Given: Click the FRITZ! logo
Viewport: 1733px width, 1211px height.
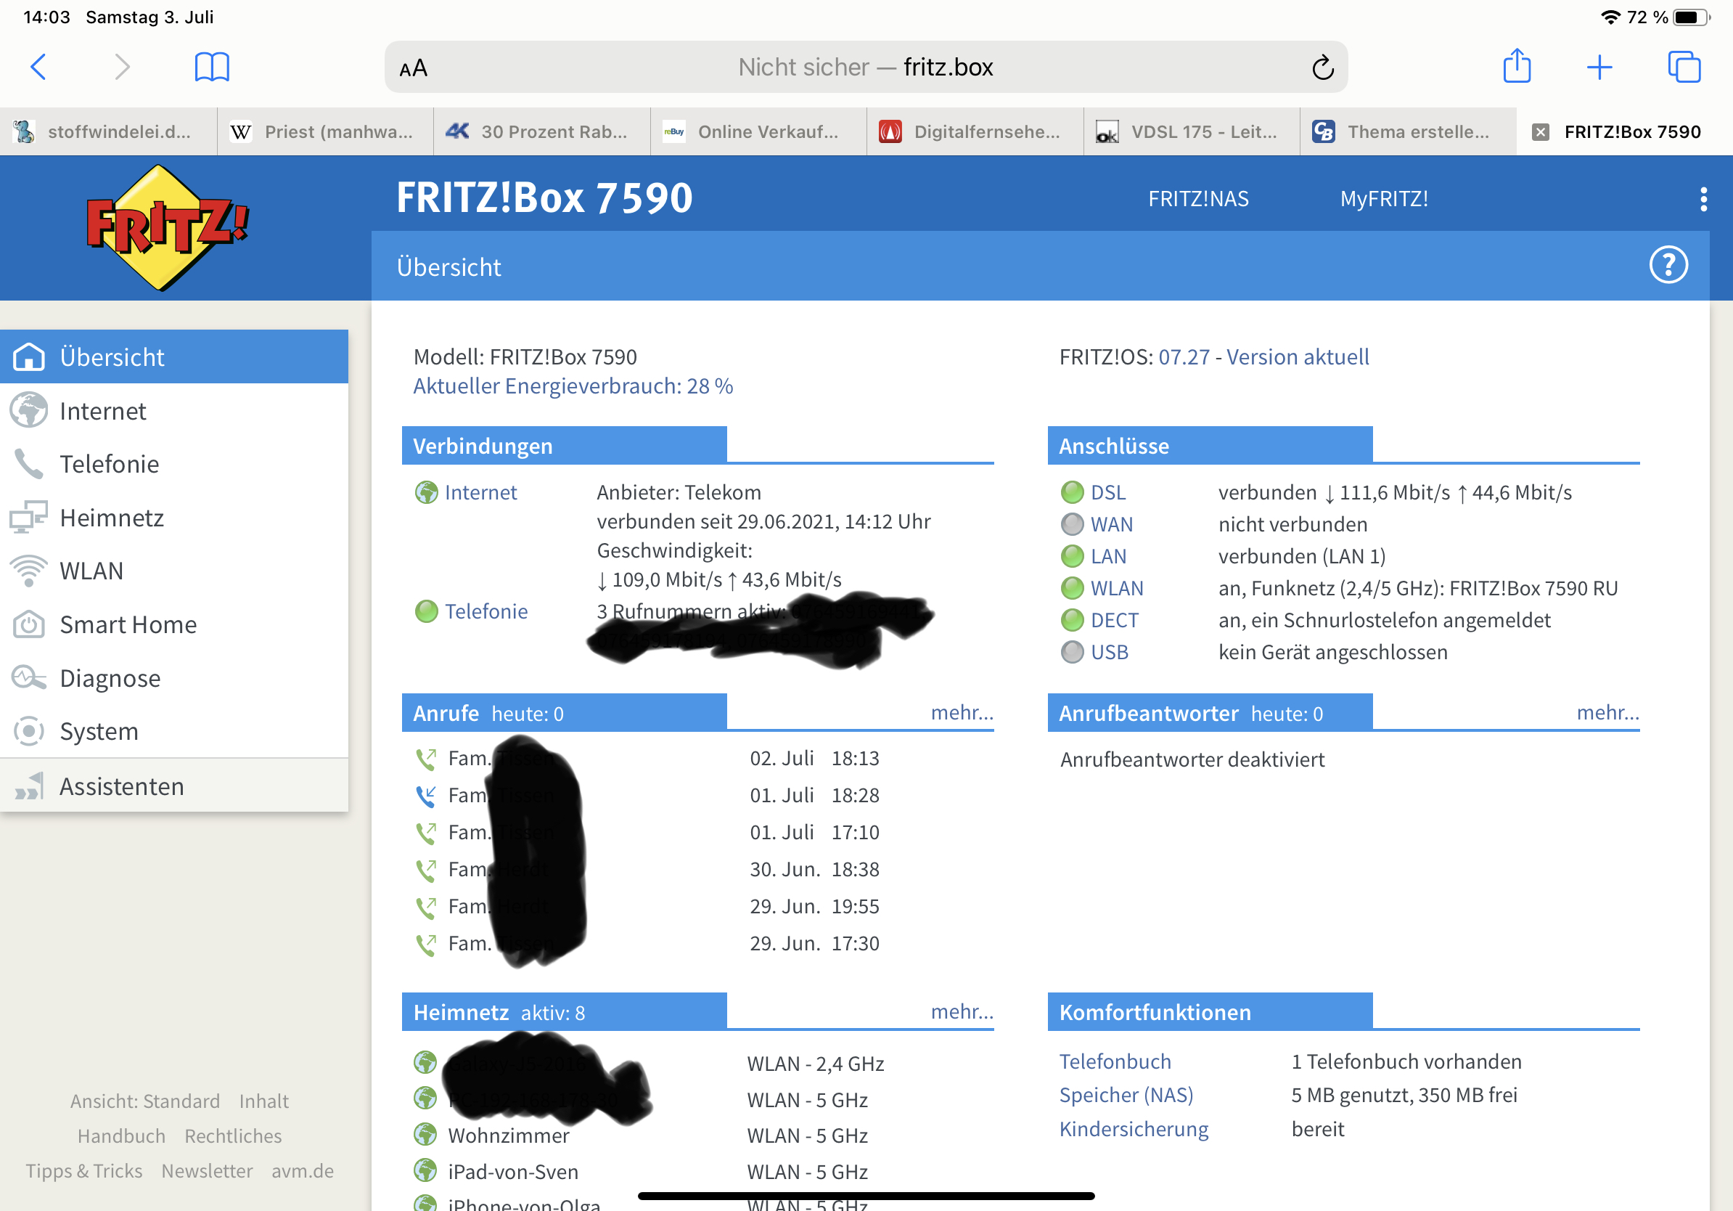Looking at the screenshot, I should tap(167, 227).
